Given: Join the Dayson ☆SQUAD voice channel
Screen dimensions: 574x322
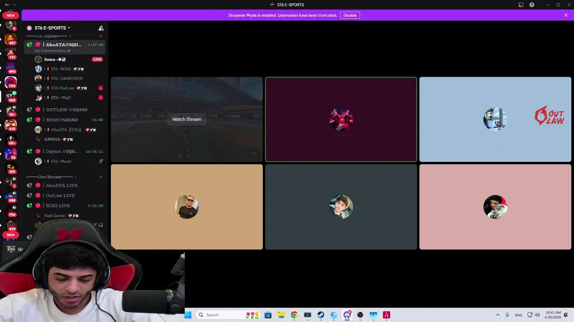Looking at the screenshot, I should click(65, 151).
